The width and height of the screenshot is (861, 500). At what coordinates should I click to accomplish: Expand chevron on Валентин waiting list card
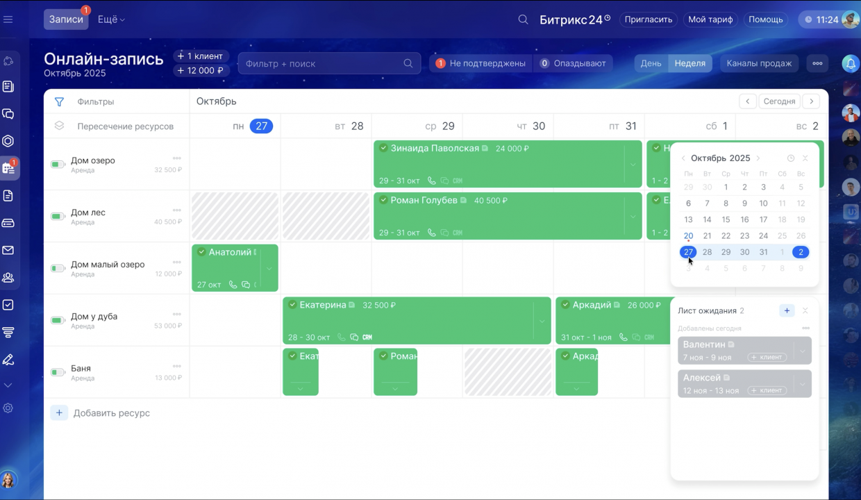[x=803, y=351]
